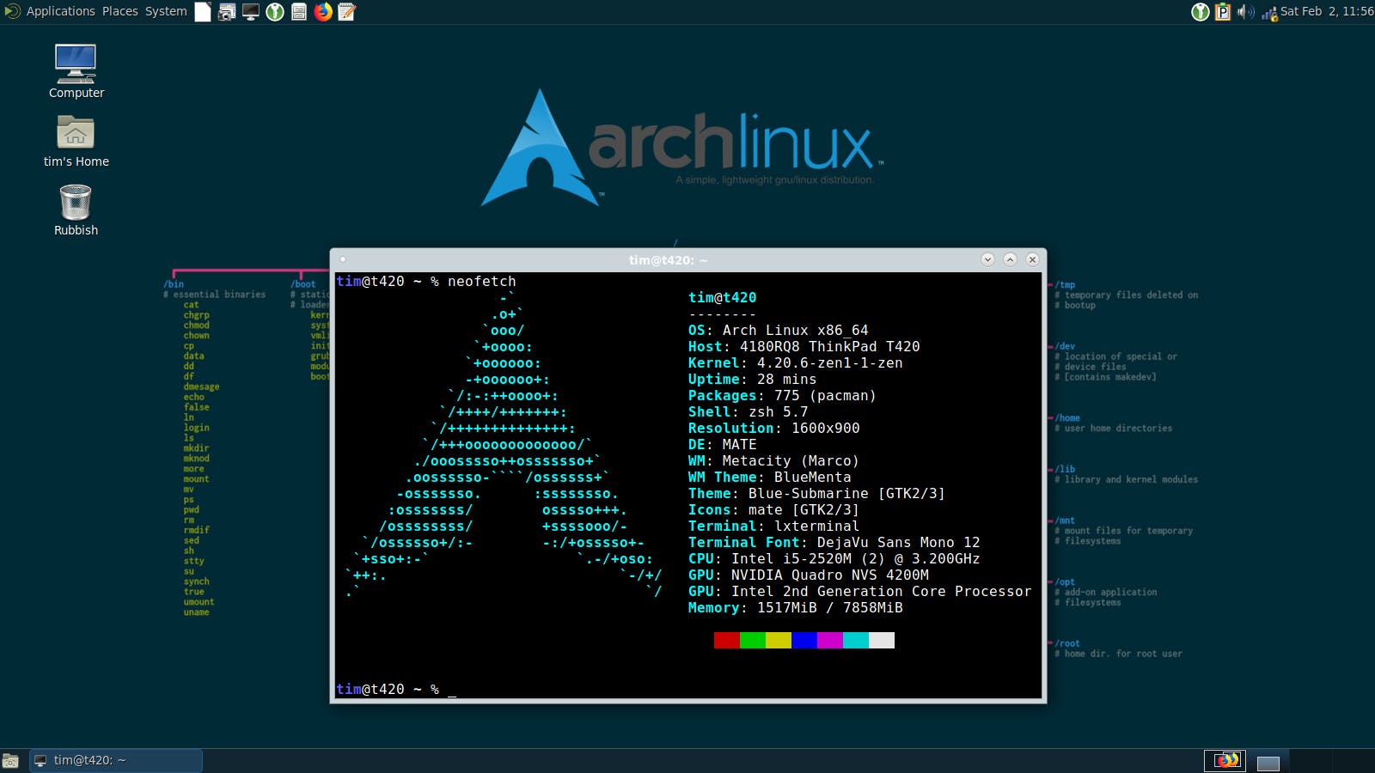Click the 'neofetch' command text
This screenshot has width=1375, height=773.
click(482, 282)
